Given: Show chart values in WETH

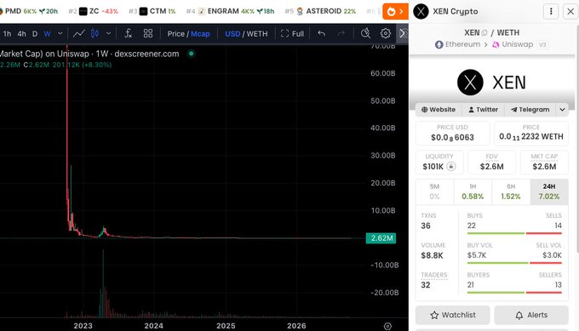Looking at the screenshot, I should 257,33.
